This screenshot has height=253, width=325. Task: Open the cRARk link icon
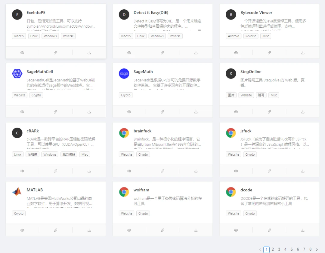55,171
